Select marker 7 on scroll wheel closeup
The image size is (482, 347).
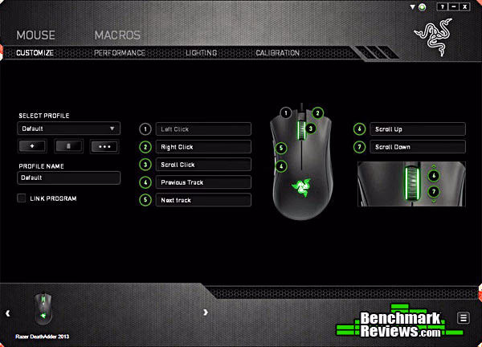pyautogui.click(x=434, y=191)
